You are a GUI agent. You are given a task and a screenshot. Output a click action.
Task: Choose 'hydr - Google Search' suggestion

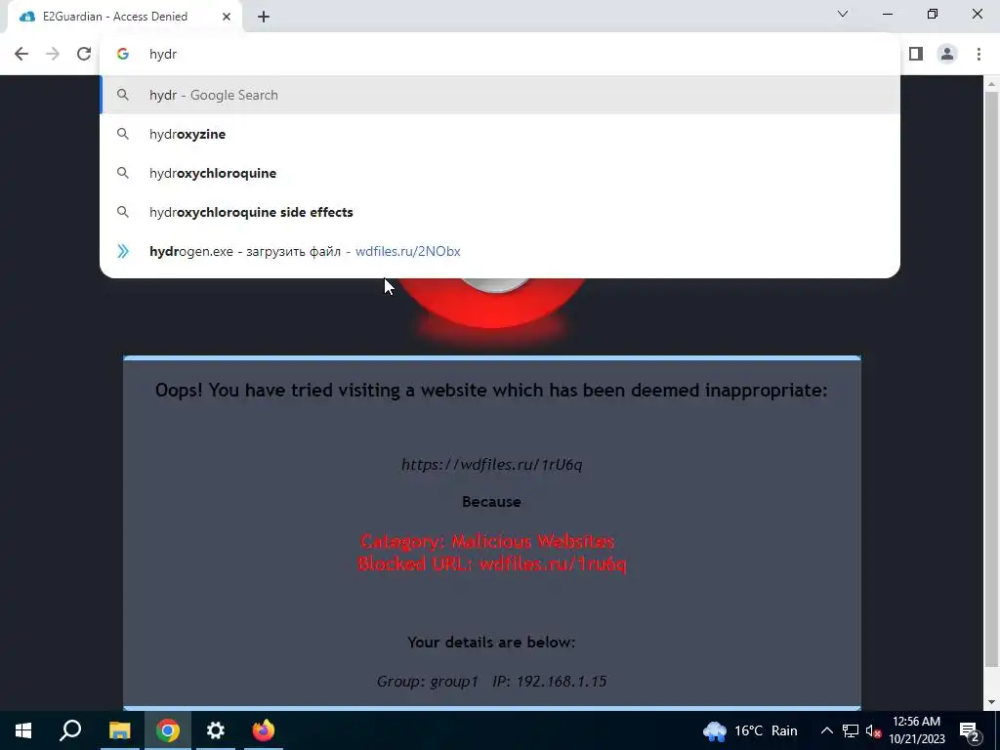[500, 95]
